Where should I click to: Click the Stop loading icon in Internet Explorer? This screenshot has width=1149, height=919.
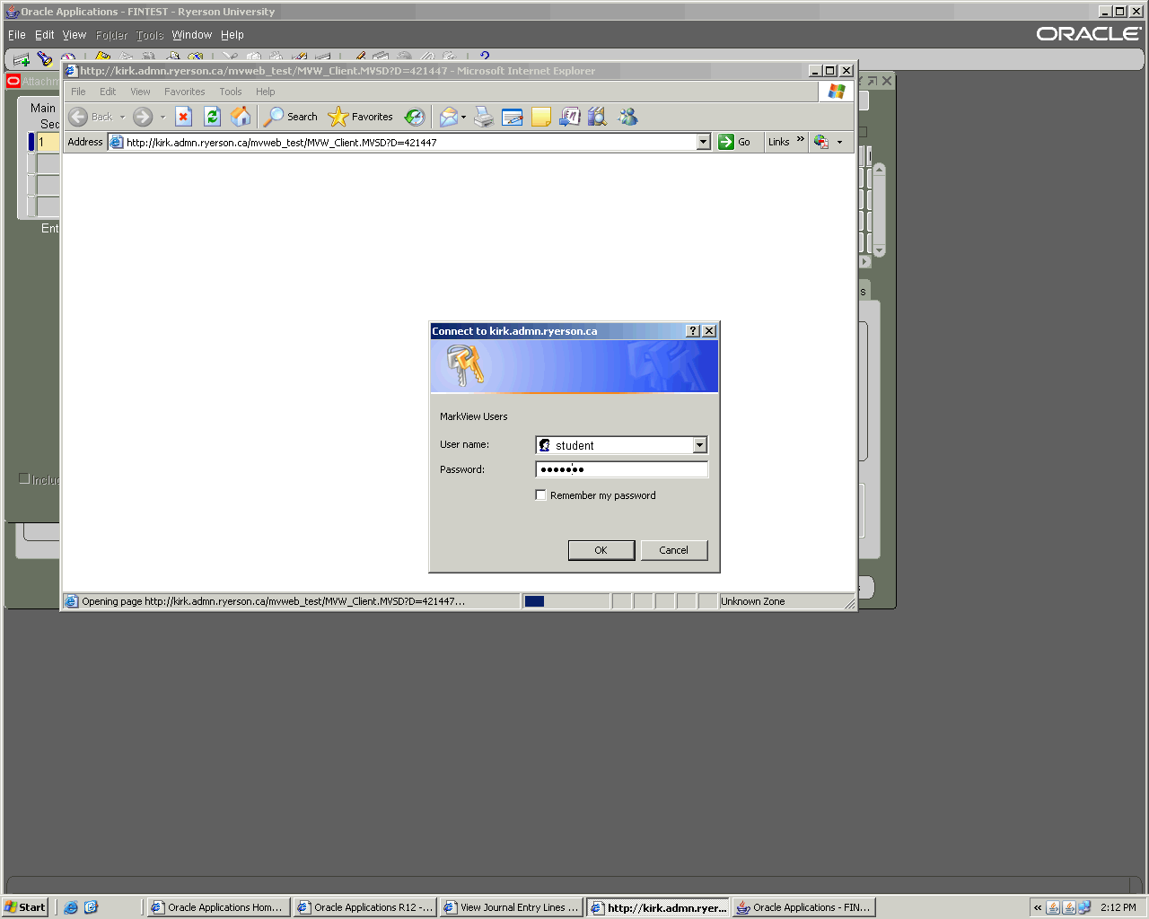click(183, 117)
